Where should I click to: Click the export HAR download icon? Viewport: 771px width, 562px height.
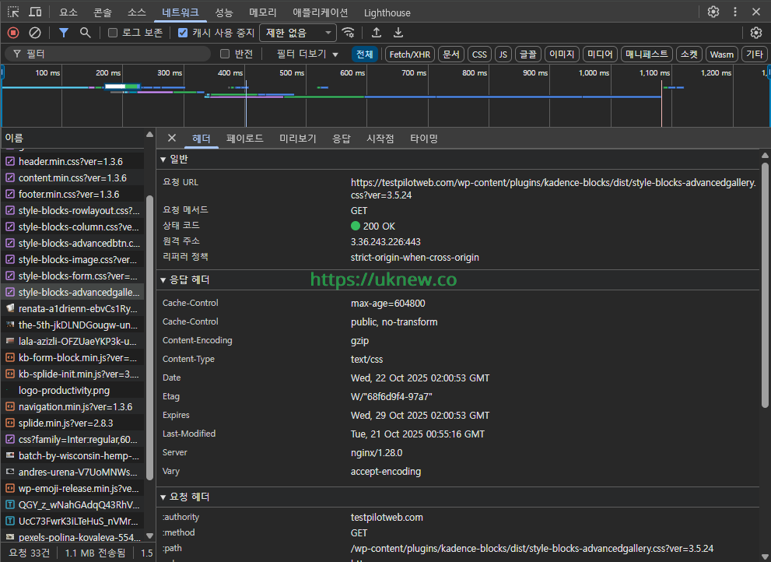pos(398,33)
